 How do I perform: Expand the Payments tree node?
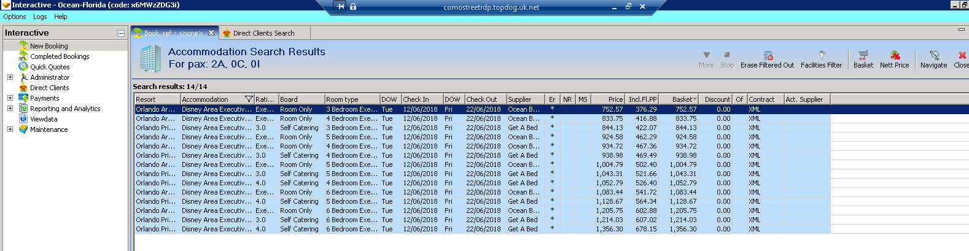click(x=10, y=98)
